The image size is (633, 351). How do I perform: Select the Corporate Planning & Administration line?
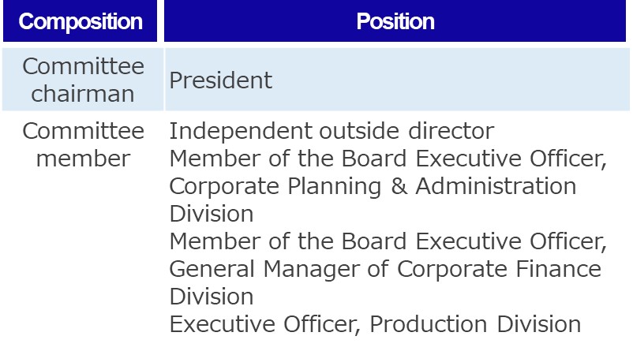pyautogui.click(x=373, y=186)
